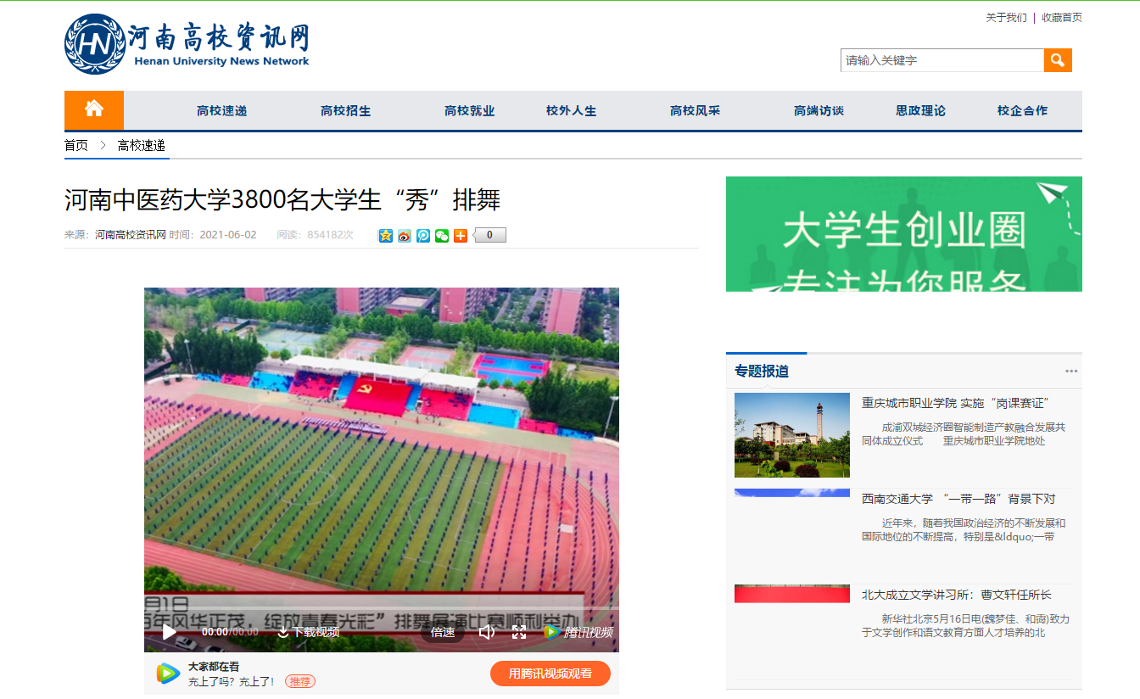Click 用腾讯视频观看 orange button
Image resolution: width=1140 pixels, height=699 pixels.
point(550,674)
